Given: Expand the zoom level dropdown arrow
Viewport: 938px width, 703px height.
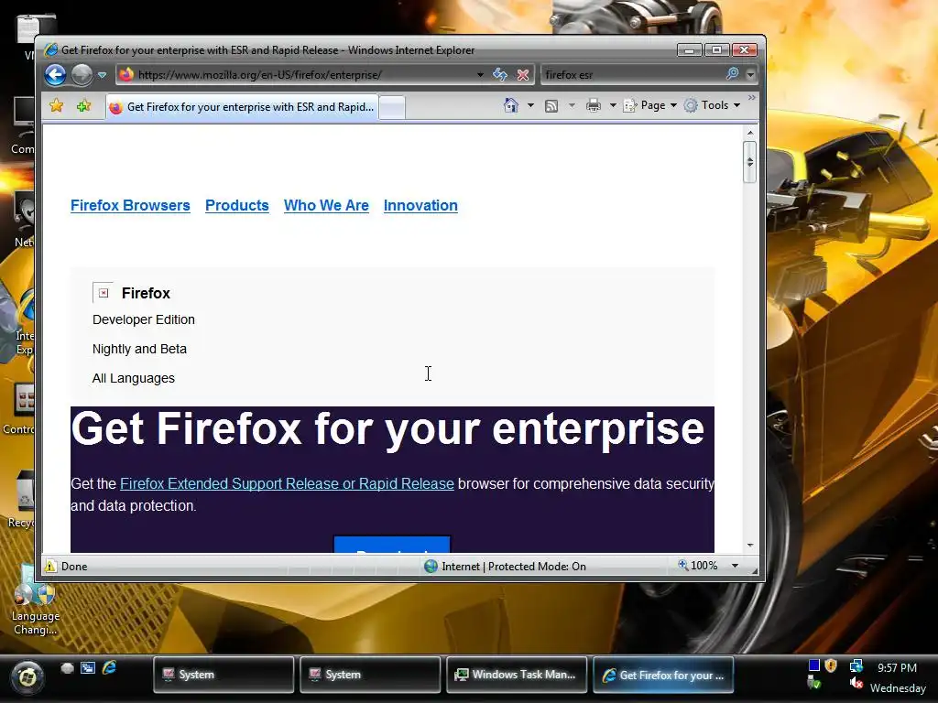Looking at the screenshot, I should click(x=736, y=566).
